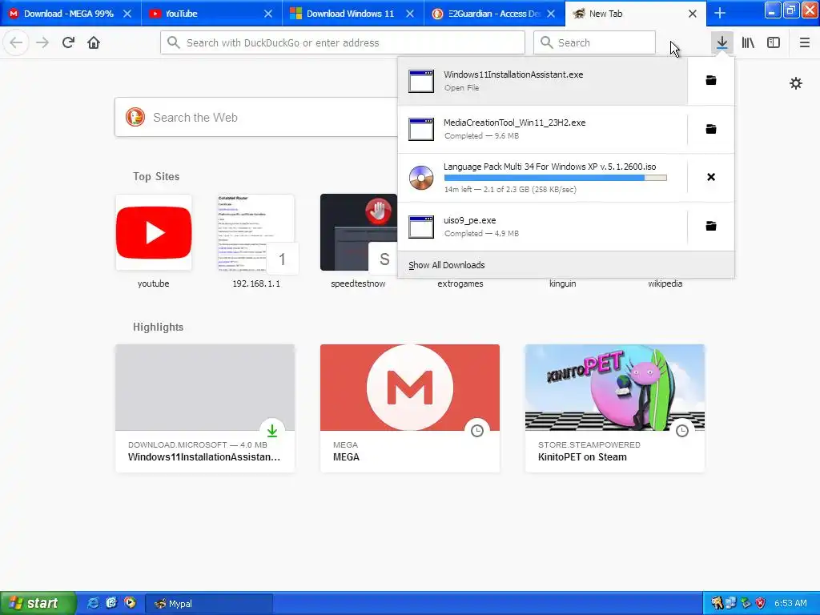The height and width of the screenshot is (615, 820).
Task: Focus the toolbar Search box
Action: pyautogui.click(x=595, y=42)
